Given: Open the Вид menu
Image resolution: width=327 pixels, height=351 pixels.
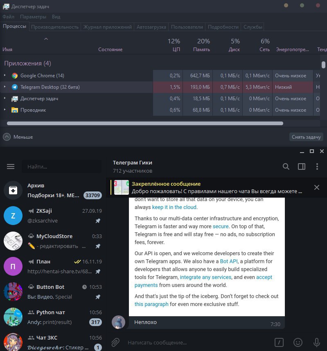Looking at the screenshot, I should point(56,17).
